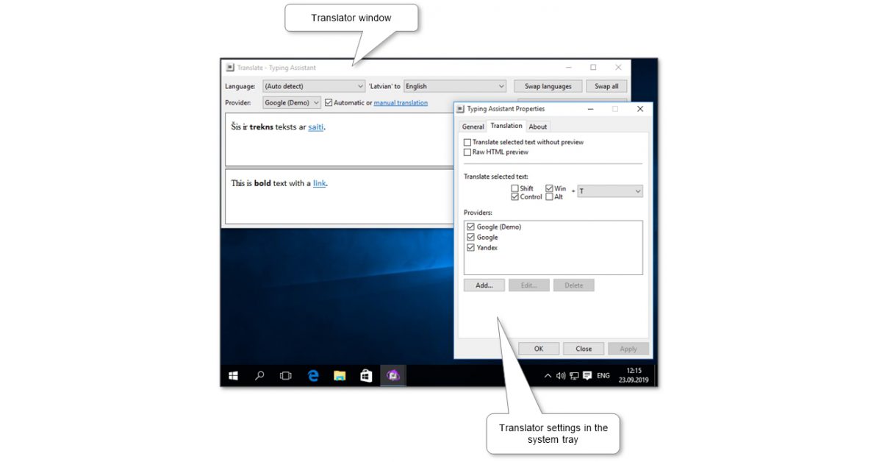Open the Microsoft Store from the taskbar
The image size is (882, 462).
coord(365,375)
